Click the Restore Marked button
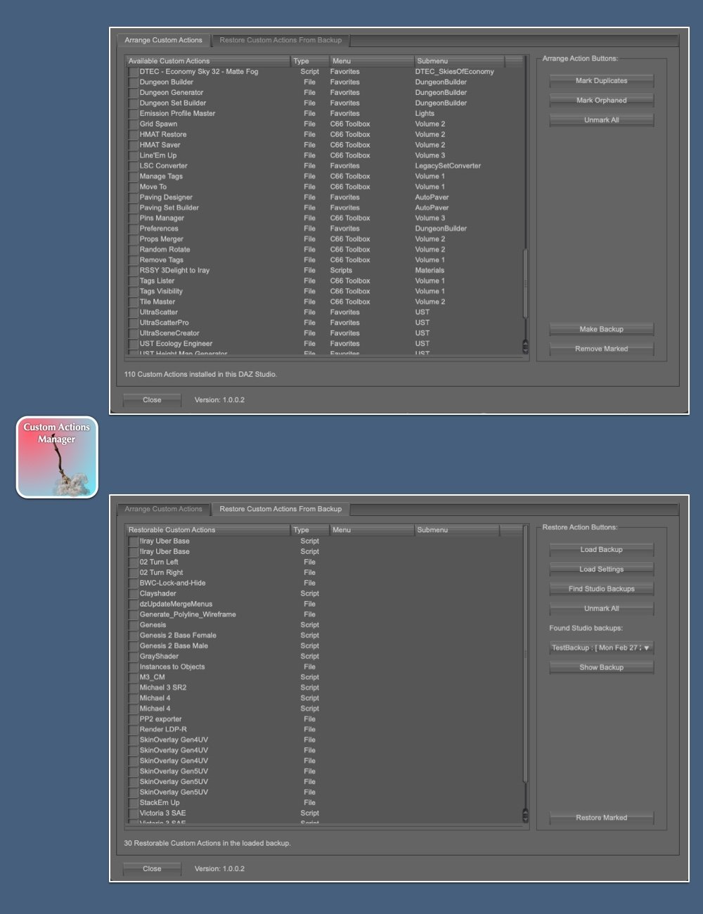 pos(601,817)
